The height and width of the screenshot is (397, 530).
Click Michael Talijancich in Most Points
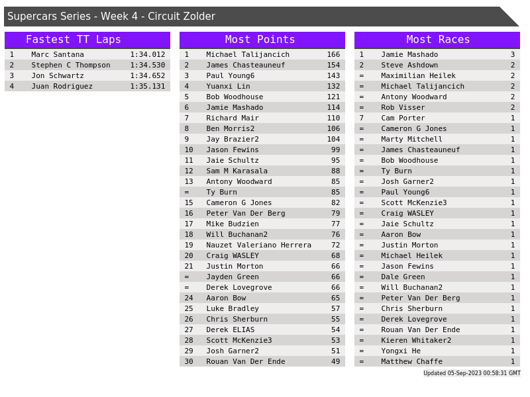coord(247,54)
